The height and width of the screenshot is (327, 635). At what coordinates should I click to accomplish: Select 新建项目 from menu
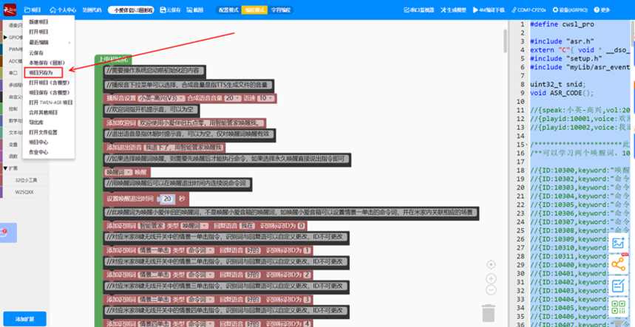(38, 22)
